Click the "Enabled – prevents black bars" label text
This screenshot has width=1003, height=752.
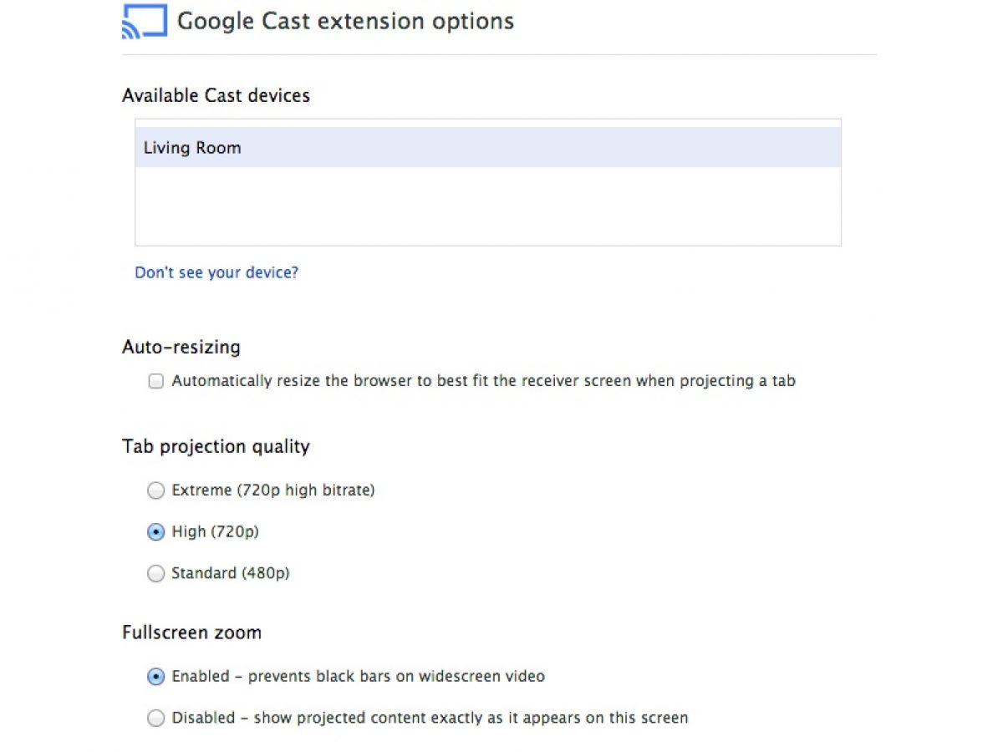tap(358, 676)
